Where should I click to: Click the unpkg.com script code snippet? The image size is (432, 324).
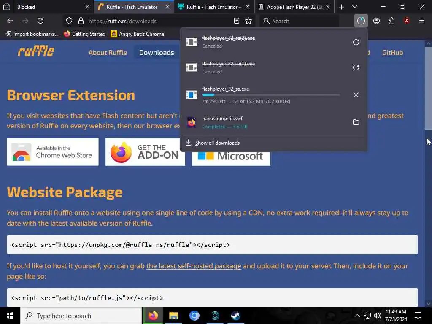coord(212,244)
